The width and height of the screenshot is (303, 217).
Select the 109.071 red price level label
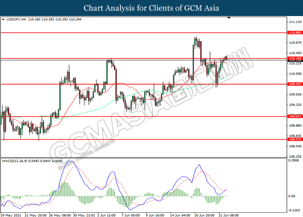295,116
